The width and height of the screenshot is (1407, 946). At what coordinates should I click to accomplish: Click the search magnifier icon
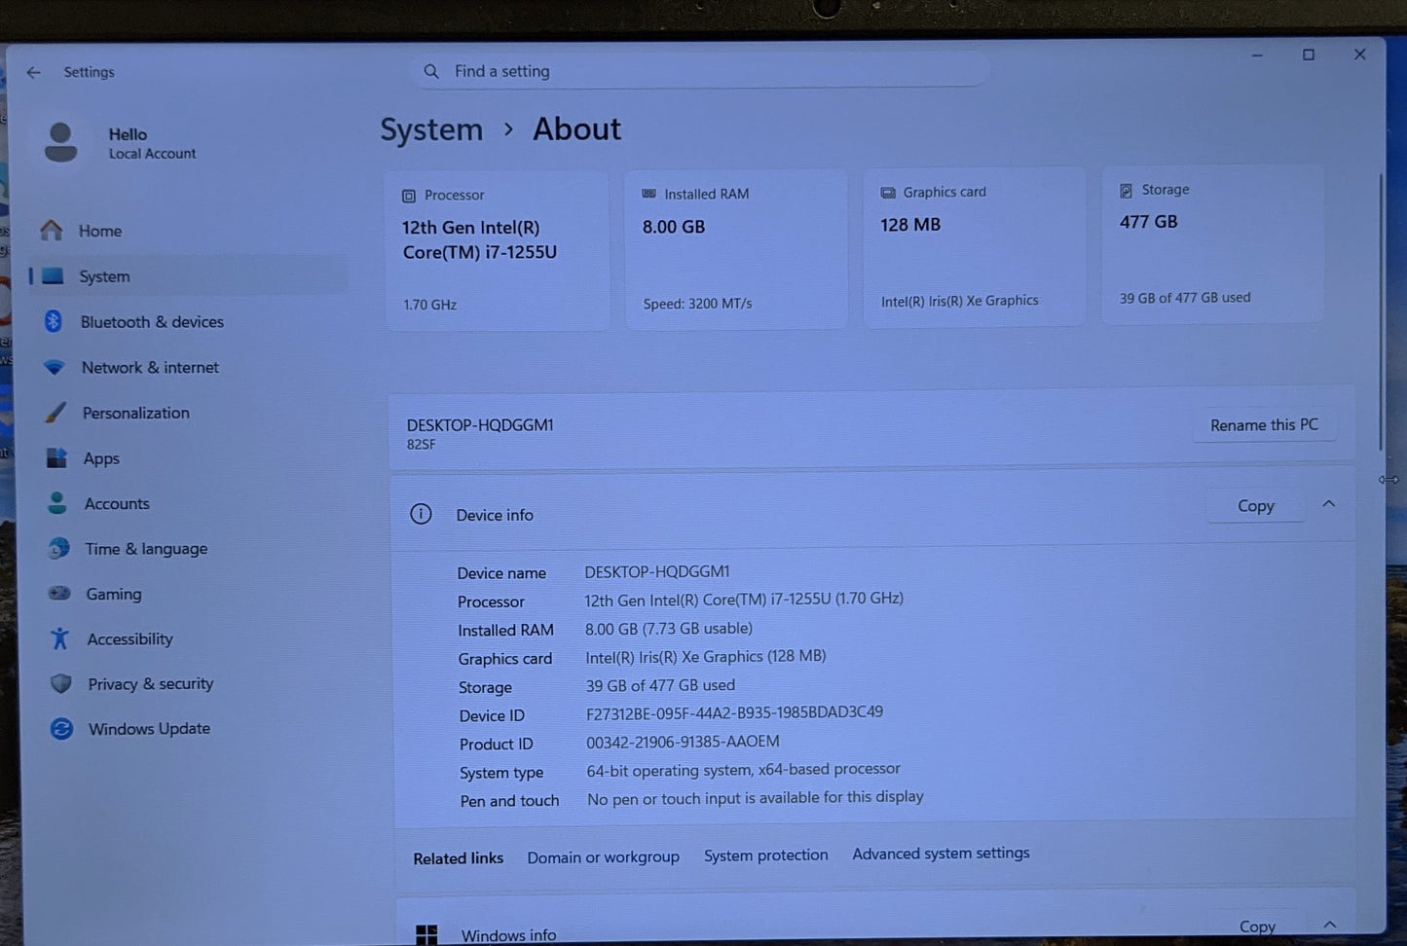(x=431, y=71)
